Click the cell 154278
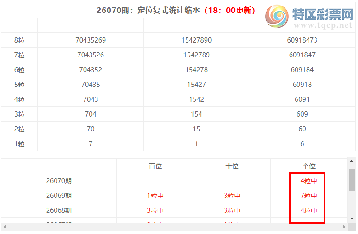Screen dimensions: 358x234 pyautogui.click(x=196, y=70)
